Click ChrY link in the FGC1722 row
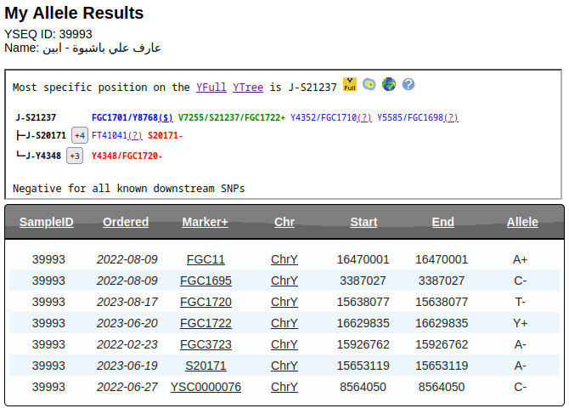The height and width of the screenshot is (414, 569). click(x=284, y=323)
